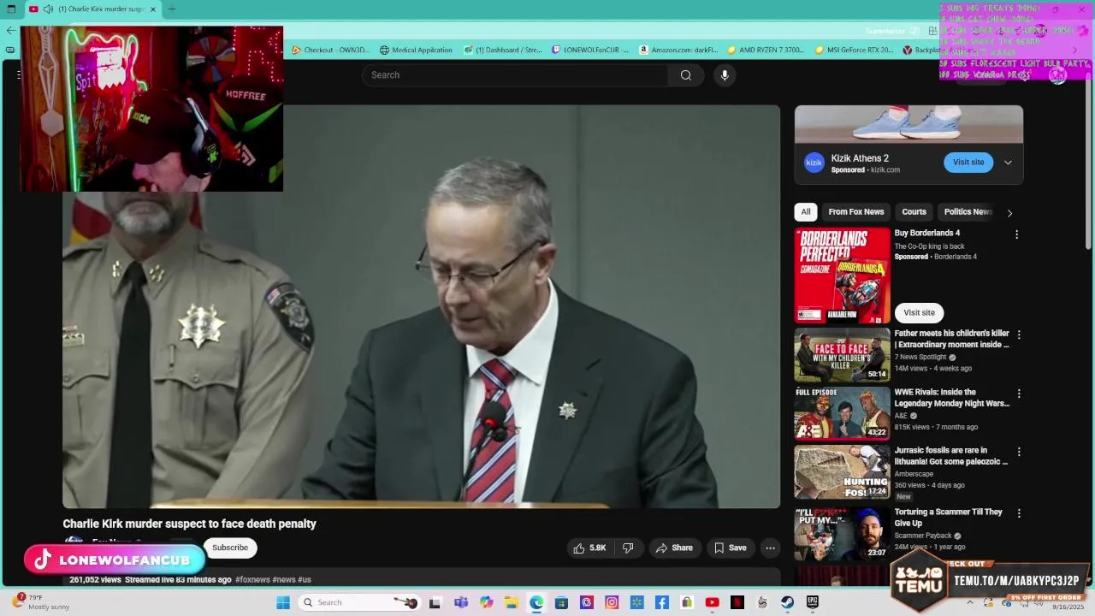1095x616 pixels.
Task: Start voice search with the microphone icon
Action: pyautogui.click(x=725, y=75)
